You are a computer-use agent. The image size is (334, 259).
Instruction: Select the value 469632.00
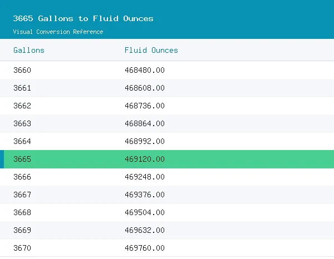[x=145, y=230]
